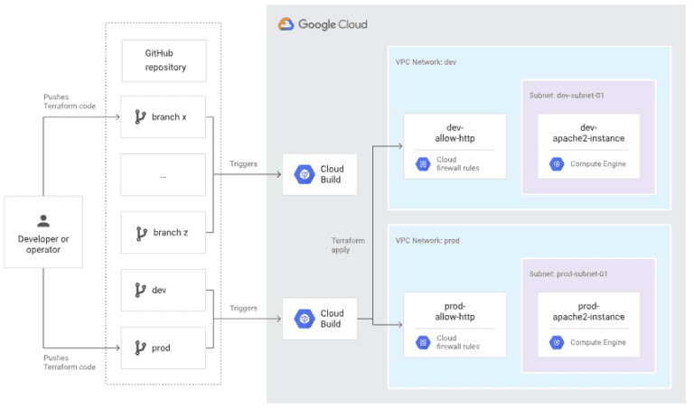This screenshot has height=408, width=694.
Task: Click the 'Google Cloud' wordmark text
Action: pyautogui.click(x=333, y=24)
